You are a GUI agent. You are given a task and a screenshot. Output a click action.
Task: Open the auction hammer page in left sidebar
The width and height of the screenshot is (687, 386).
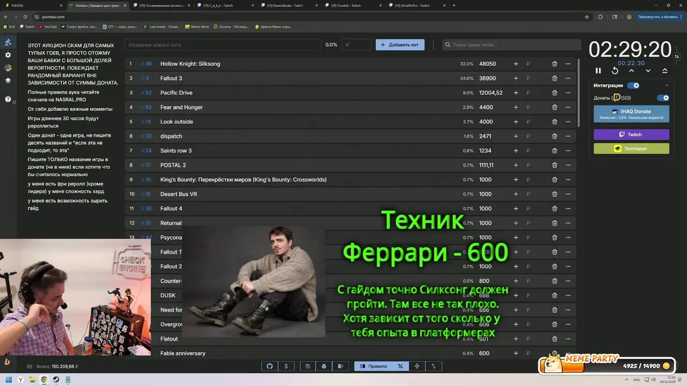coord(8,42)
